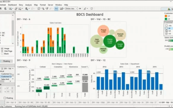Select the Image dashboard object
The image size is (173, 108).
point(5,48)
